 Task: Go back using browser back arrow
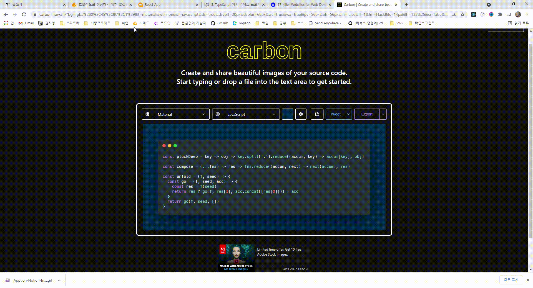point(6,14)
